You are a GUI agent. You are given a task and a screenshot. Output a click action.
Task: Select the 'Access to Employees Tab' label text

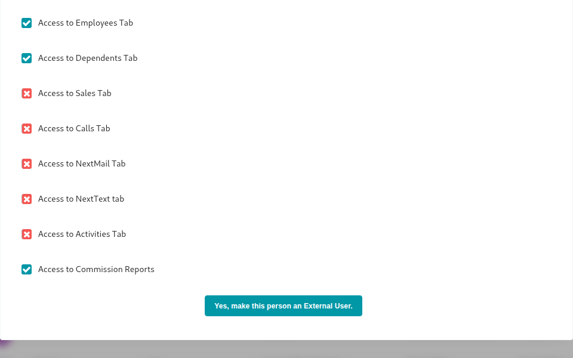point(85,23)
